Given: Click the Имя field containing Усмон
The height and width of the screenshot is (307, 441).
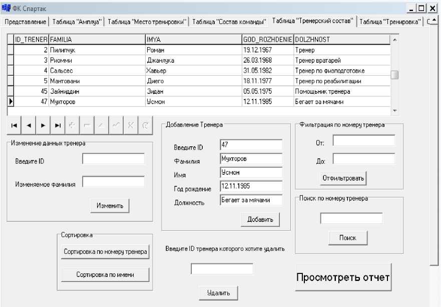Looking at the screenshot, I should pyautogui.click(x=251, y=172).
